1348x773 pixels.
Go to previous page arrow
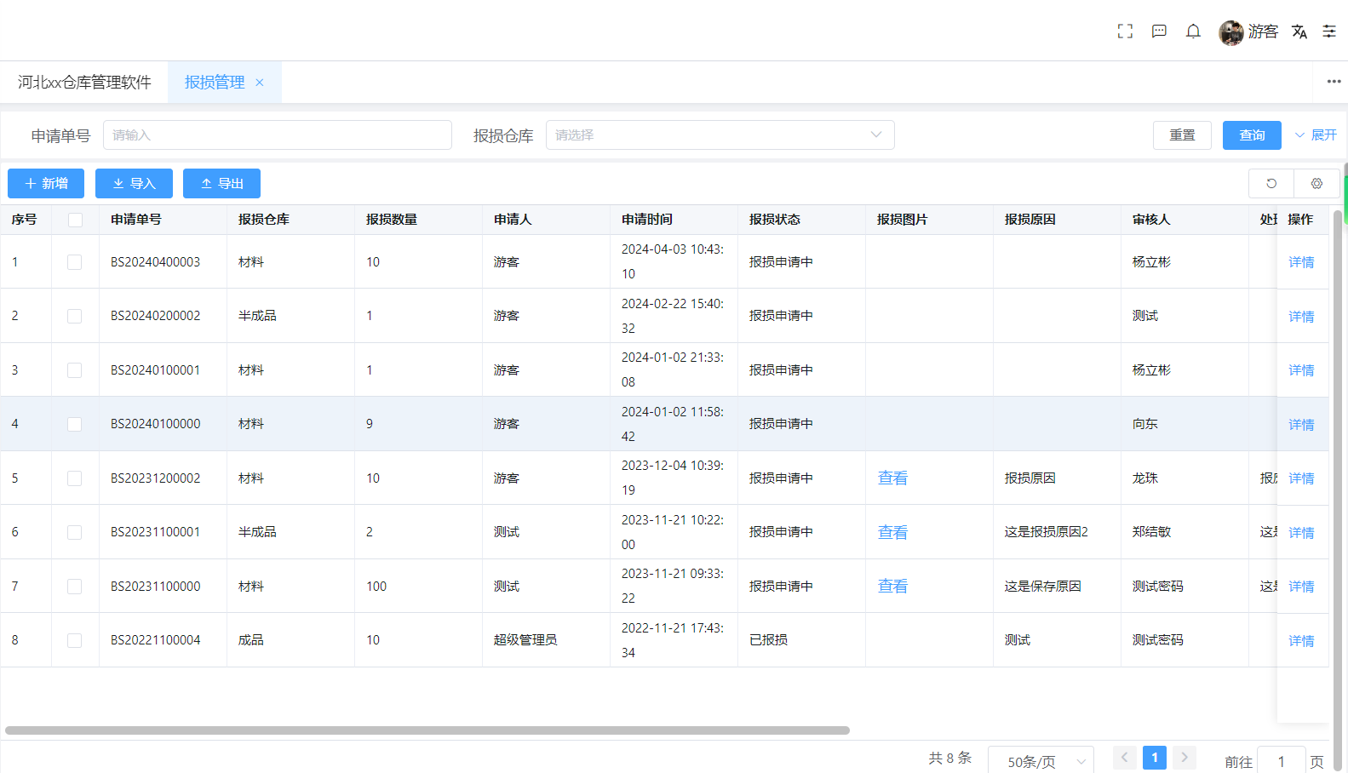coord(1124,758)
